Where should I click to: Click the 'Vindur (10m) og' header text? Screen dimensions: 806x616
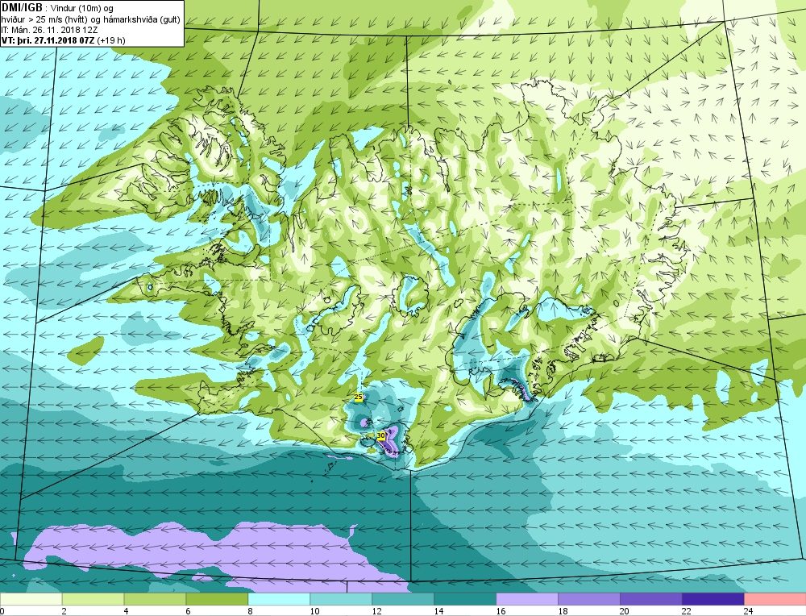(x=82, y=8)
